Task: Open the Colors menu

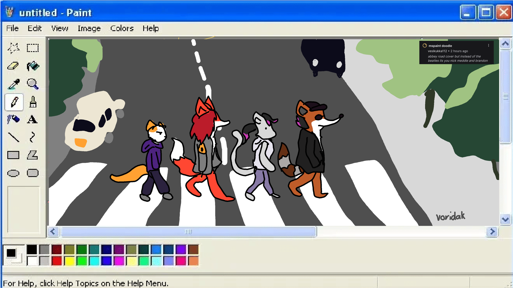Action: coord(122,28)
